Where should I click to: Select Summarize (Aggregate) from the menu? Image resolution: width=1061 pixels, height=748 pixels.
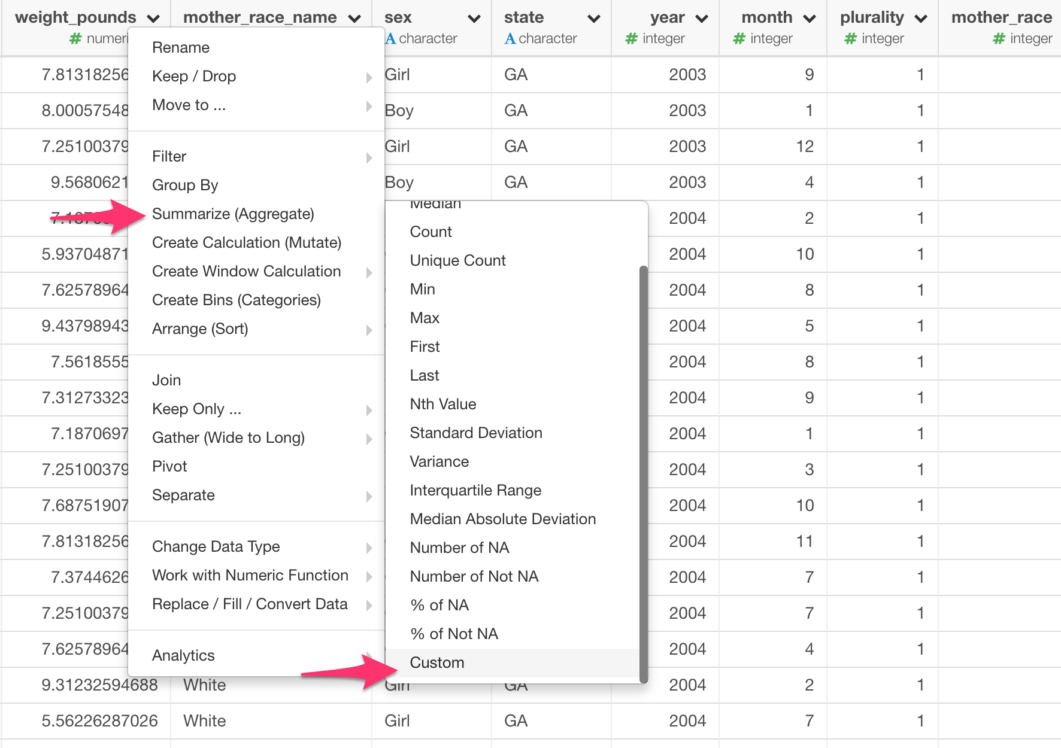(x=233, y=214)
